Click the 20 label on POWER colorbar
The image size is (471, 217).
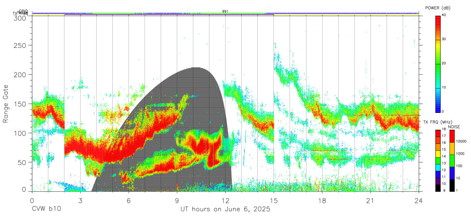[444, 64]
